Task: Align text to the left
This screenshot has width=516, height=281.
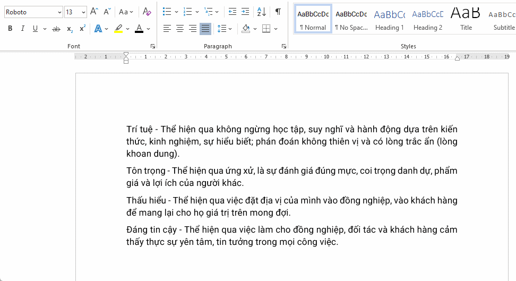Action: pos(167,29)
